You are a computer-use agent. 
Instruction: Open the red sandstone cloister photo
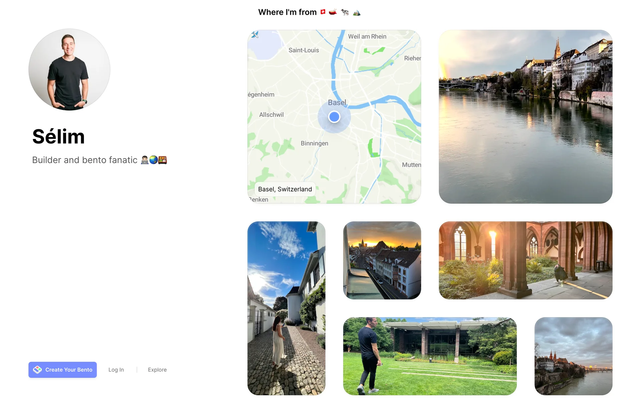[x=525, y=260]
